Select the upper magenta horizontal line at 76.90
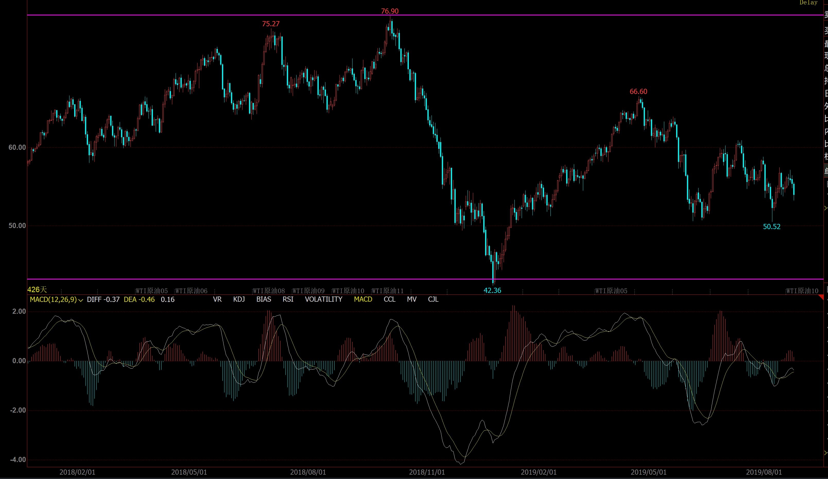Image resolution: width=828 pixels, height=479 pixels. pos(426,15)
